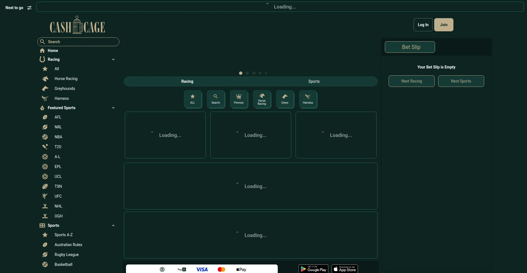Open the App Store download badge

tap(345, 269)
